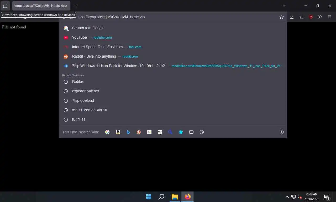Restore down the Firefox window
Image resolution: width=336 pixels, height=202 pixels.
click(x=318, y=6)
